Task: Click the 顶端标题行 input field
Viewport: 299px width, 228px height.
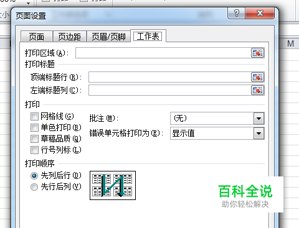Action: 169,77
